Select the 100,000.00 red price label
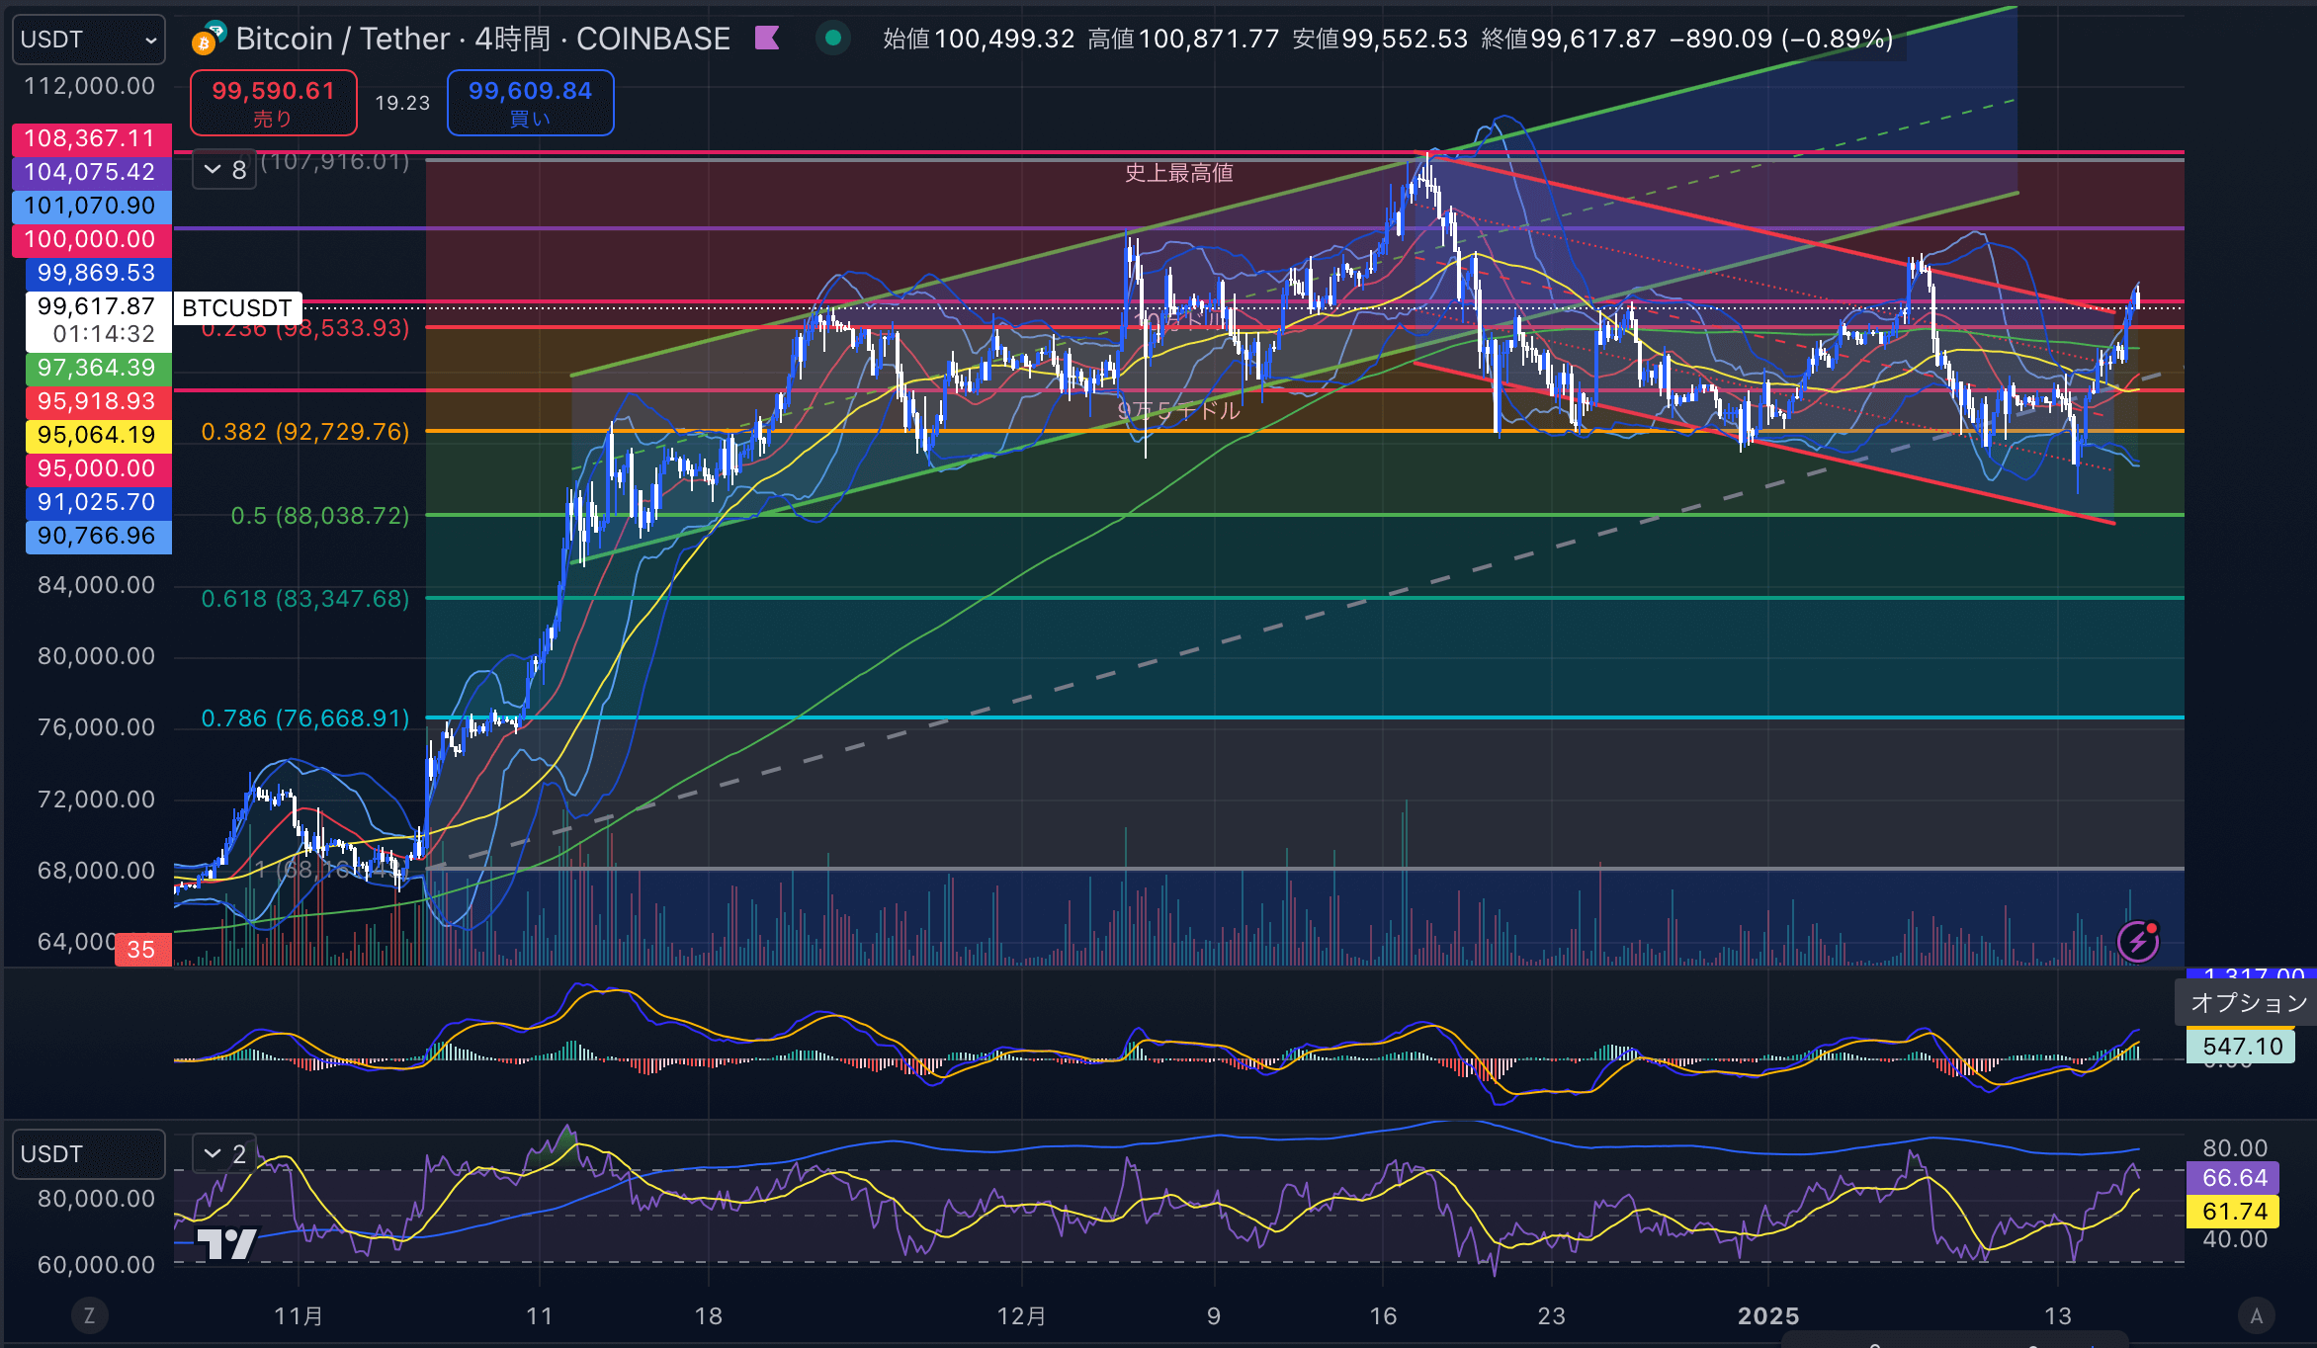 pos(91,239)
